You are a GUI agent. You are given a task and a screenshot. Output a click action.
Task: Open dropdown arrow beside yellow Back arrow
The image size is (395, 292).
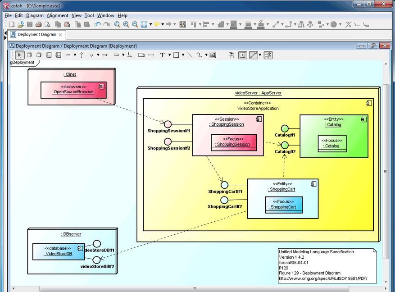click(x=163, y=25)
